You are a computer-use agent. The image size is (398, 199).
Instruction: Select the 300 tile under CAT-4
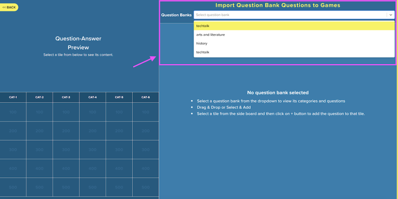[x=92, y=150]
